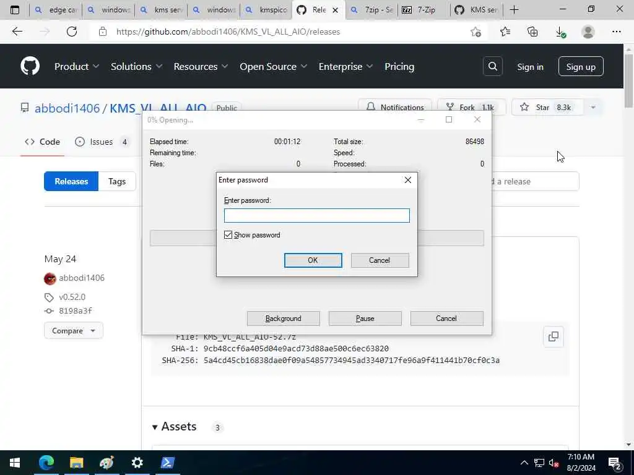This screenshot has height=475, width=634.
Task: Open Edge Settings and more menu
Action: (x=616, y=32)
